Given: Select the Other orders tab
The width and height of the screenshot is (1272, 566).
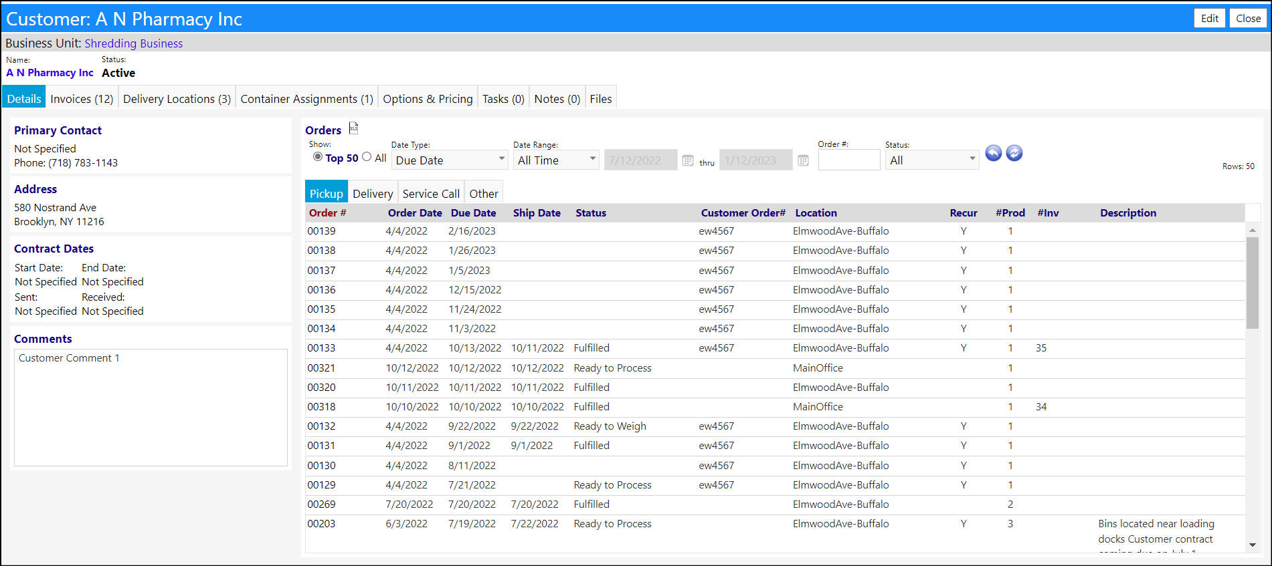Looking at the screenshot, I should (484, 193).
